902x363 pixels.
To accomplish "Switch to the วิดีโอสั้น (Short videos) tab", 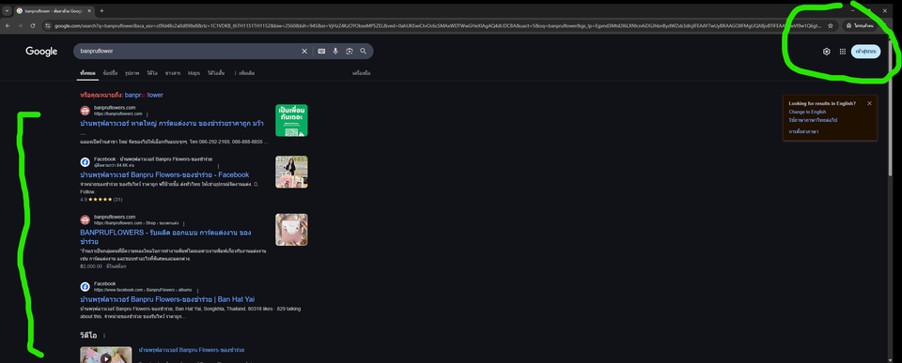I will click(x=216, y=73).
